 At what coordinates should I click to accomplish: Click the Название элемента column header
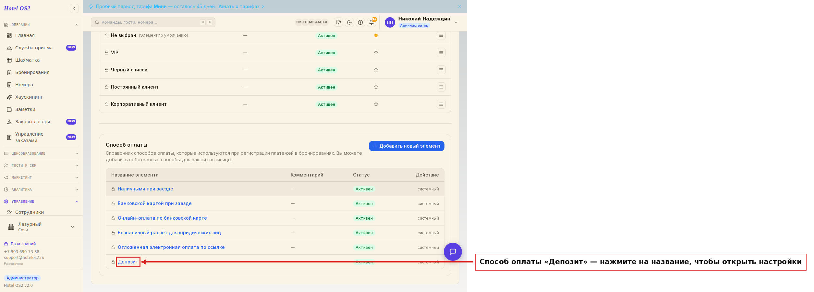pos(135,175)
